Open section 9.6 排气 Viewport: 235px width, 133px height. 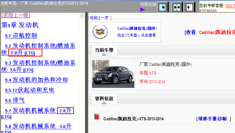(x=15, y=100)
